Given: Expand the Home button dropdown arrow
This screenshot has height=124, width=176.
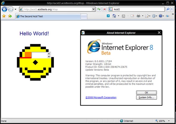Looking at the screenshot, I should point(118,16).
